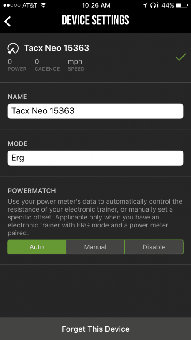Screen dimensions: 191x340
Task: Tap the Device Settings header title
Action: [x=95, y=20]
